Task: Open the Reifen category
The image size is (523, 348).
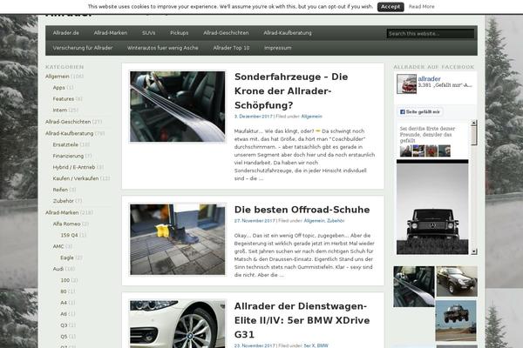Action: (60, 190)
